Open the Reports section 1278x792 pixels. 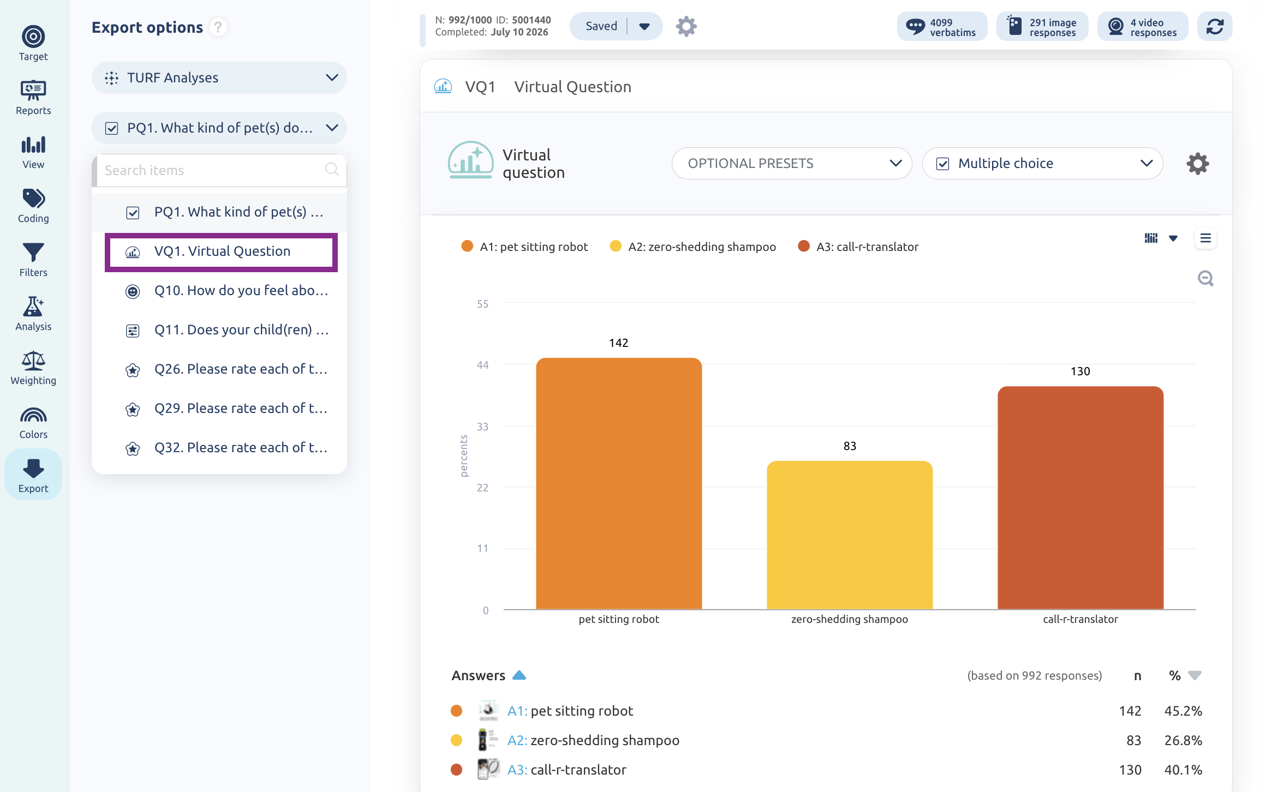coord(33,97)
